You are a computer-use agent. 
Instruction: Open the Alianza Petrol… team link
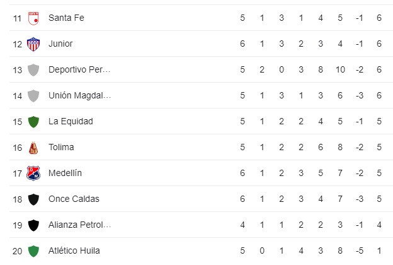click(80, 225)
